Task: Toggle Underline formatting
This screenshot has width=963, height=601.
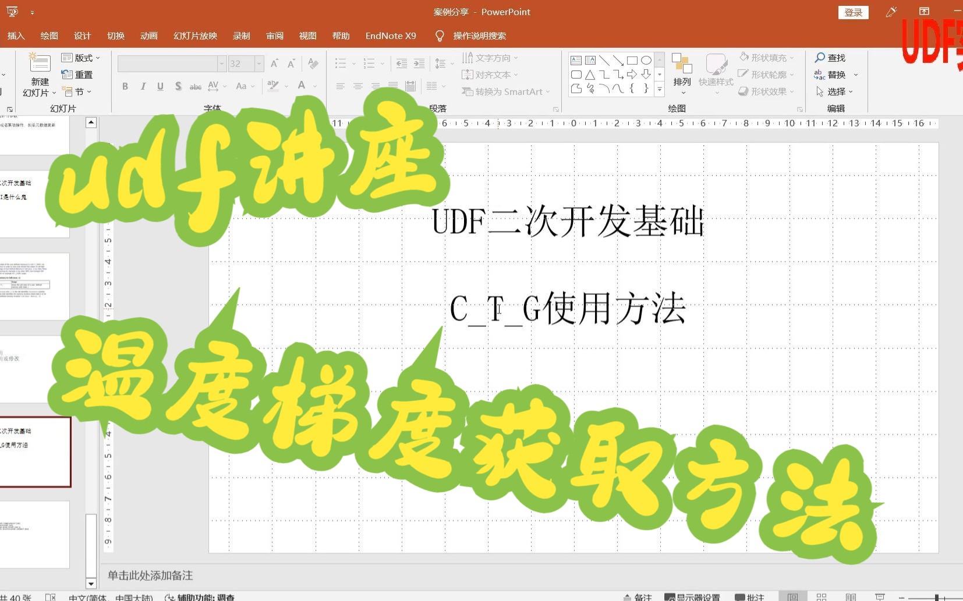Action: 160,86
